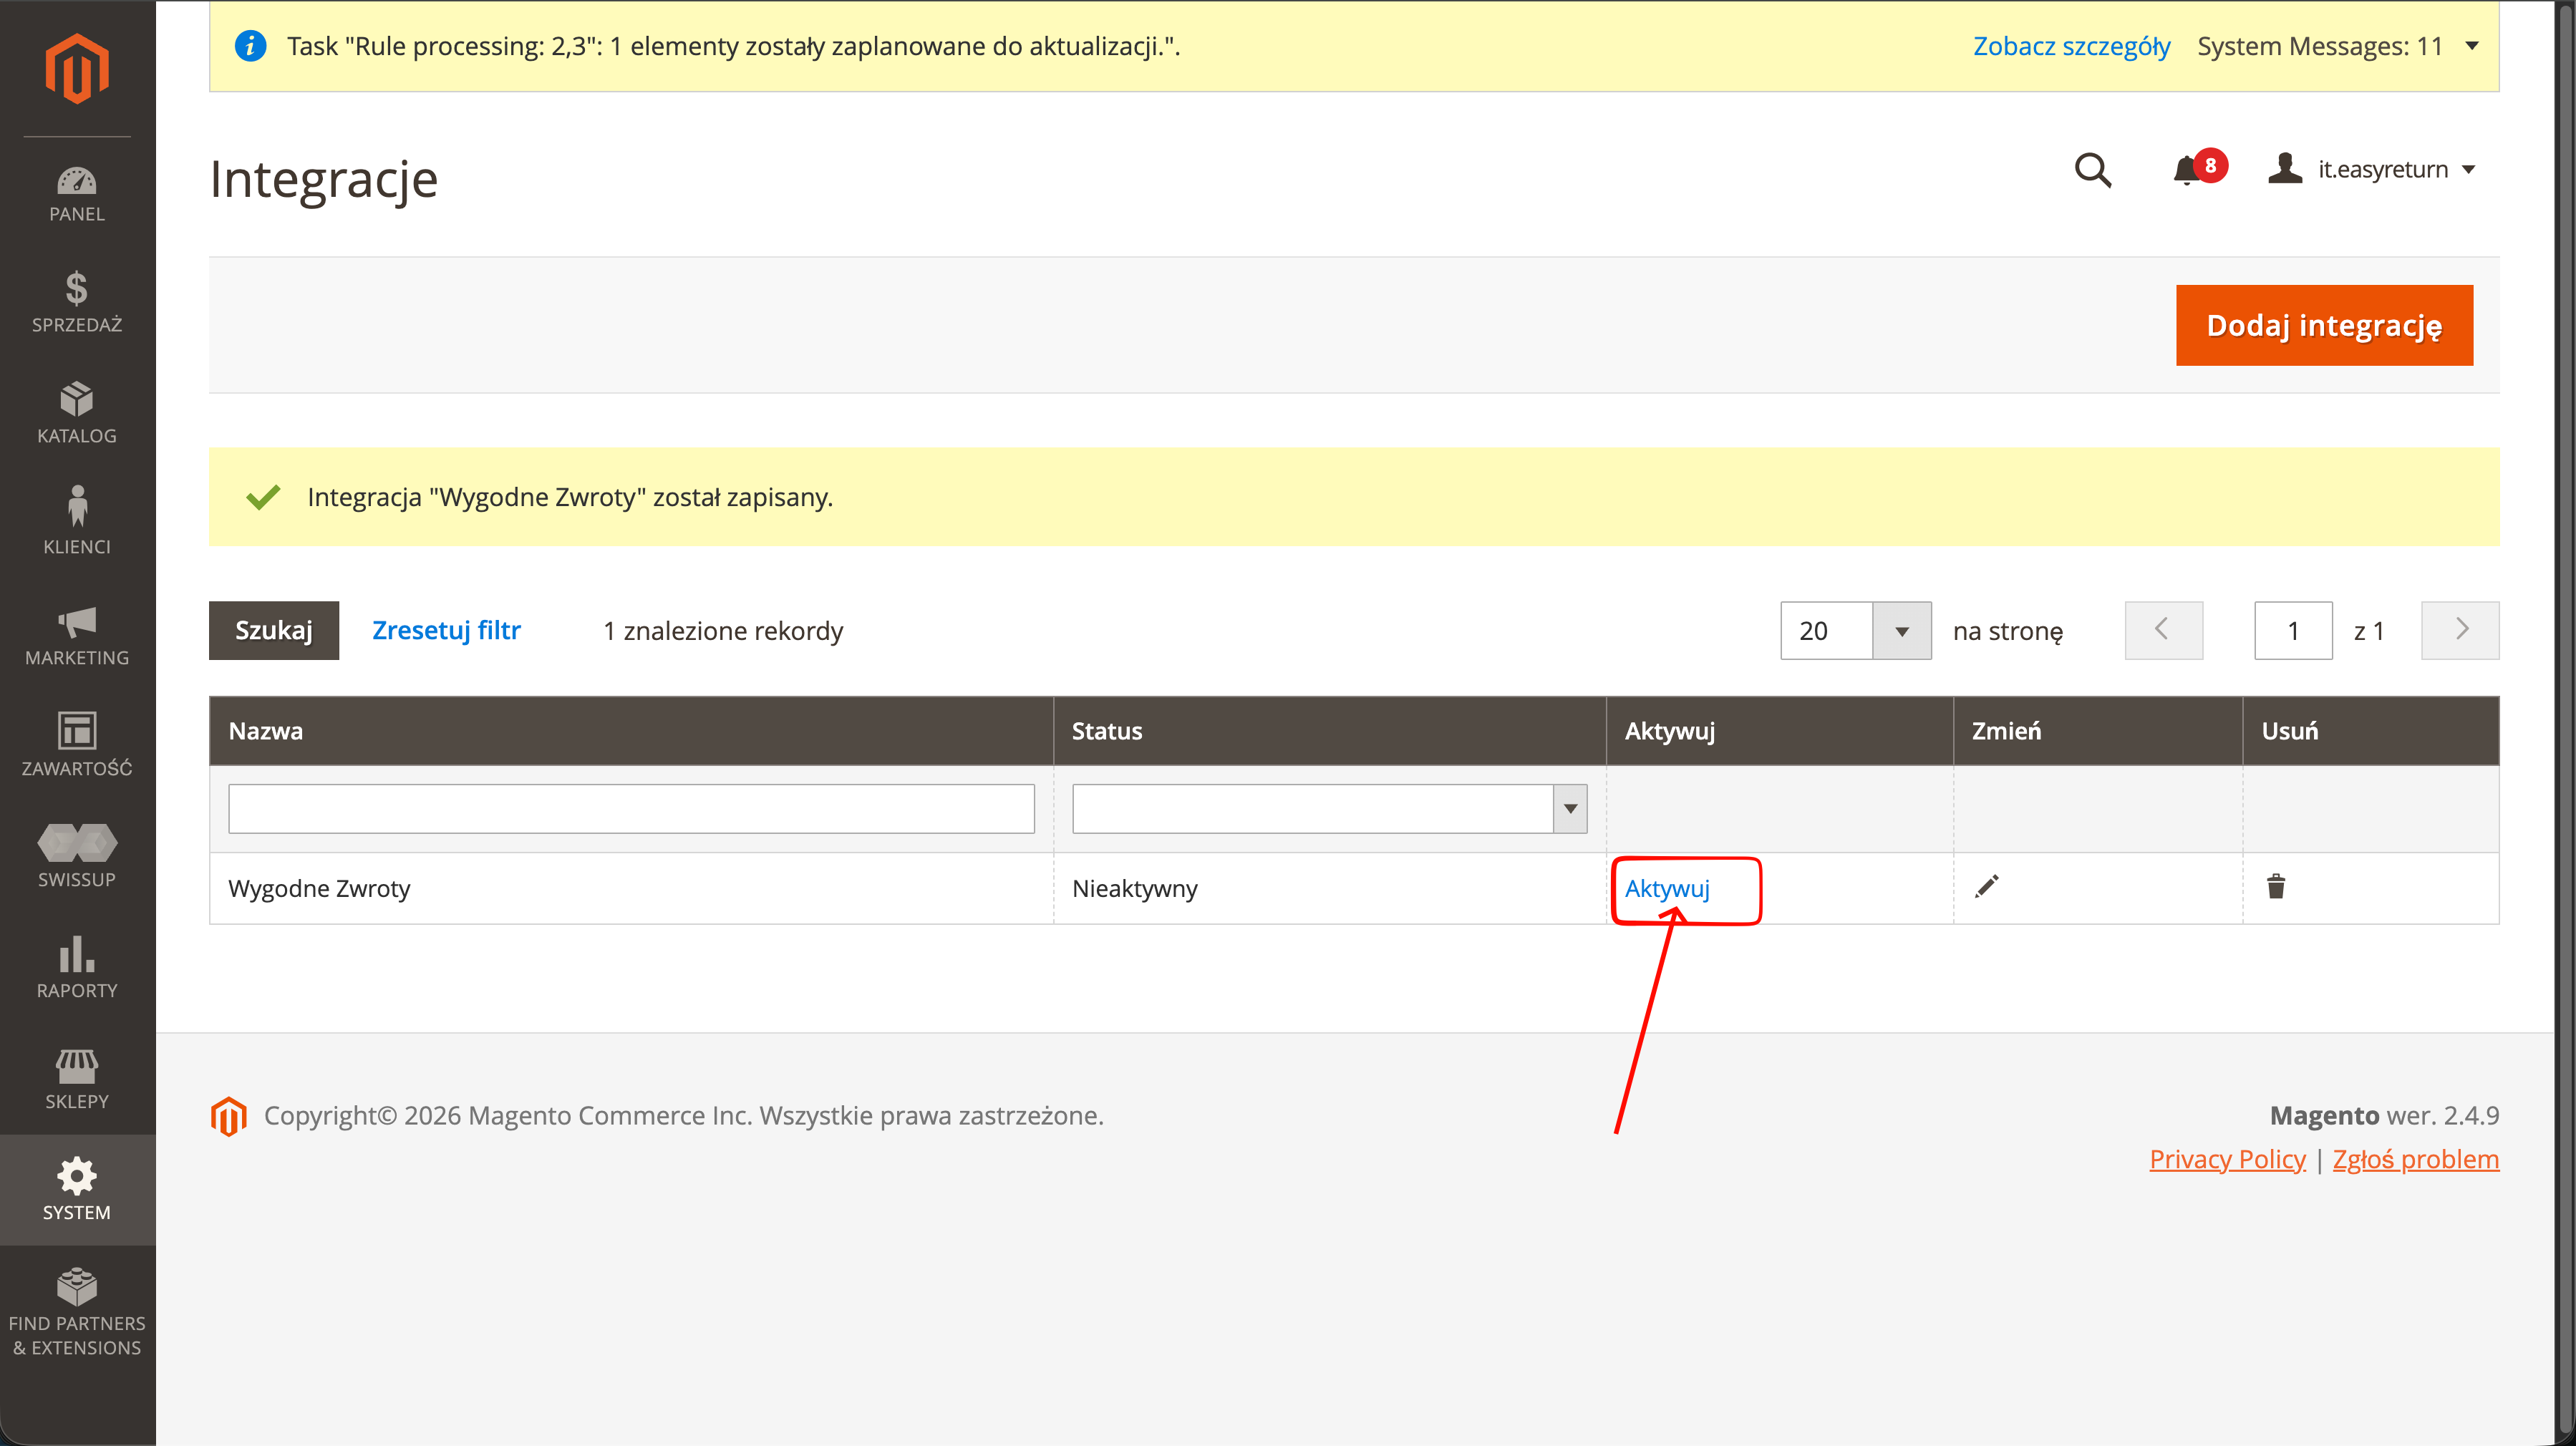2576x1446 pixels.
Task: Delete Wygodne Zwroty with trash icon
Action: [x=2276, y=886]
